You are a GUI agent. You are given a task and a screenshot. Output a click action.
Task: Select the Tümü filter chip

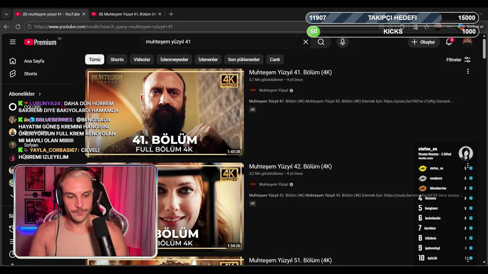coord(95,60)
